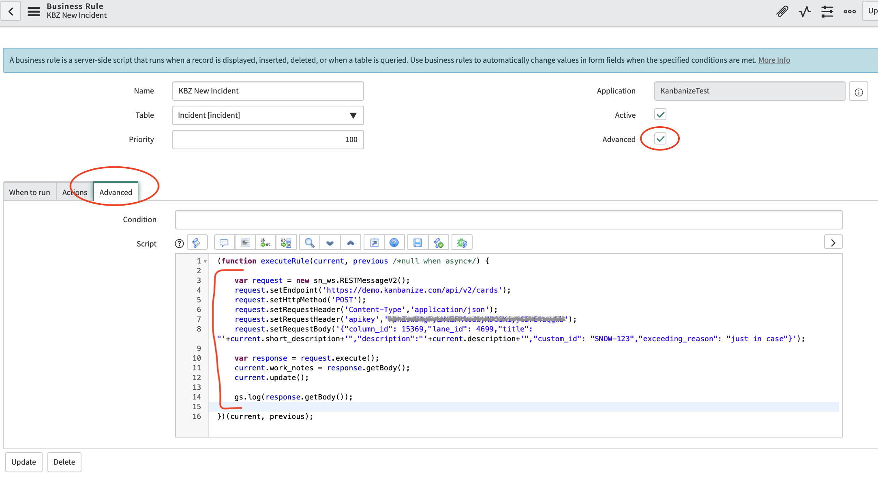Open the attachments paperclip icon

[x=782, y=11]
